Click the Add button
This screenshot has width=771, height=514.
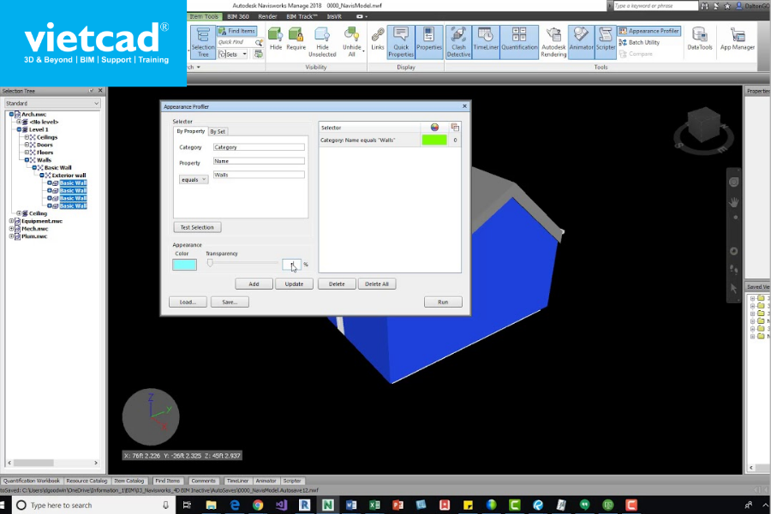pyautogui.click(x=254, y=284)
